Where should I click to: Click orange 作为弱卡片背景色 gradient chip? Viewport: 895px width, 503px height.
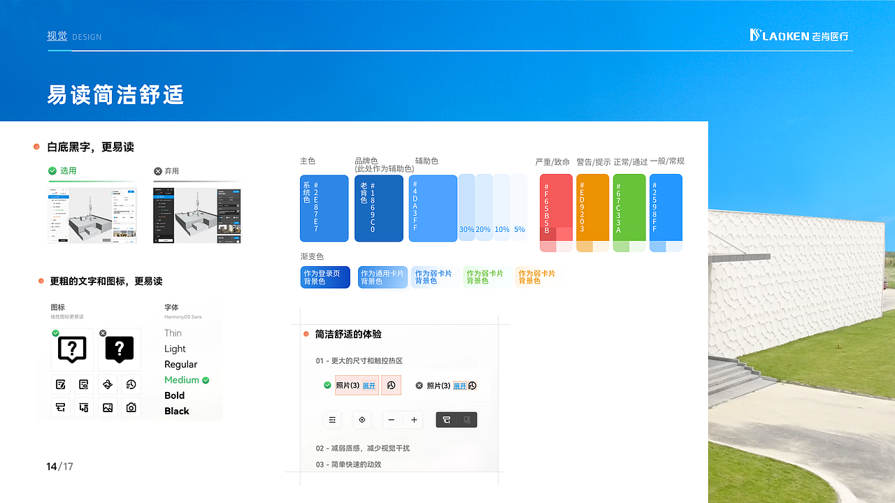(538, 277)
